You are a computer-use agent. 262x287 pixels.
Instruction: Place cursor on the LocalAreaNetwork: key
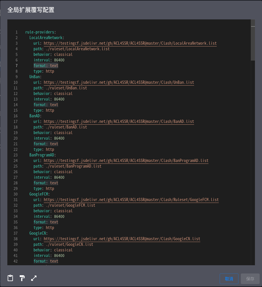(47, 38)
